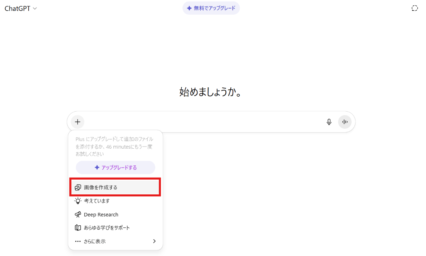Click the sparkle icon in 無料でアップグレード
This screenshot has height=256, width=426.
189,8
